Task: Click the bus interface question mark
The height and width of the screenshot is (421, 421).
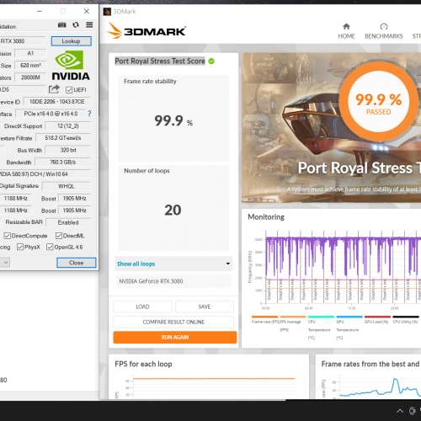Action: 89,114
